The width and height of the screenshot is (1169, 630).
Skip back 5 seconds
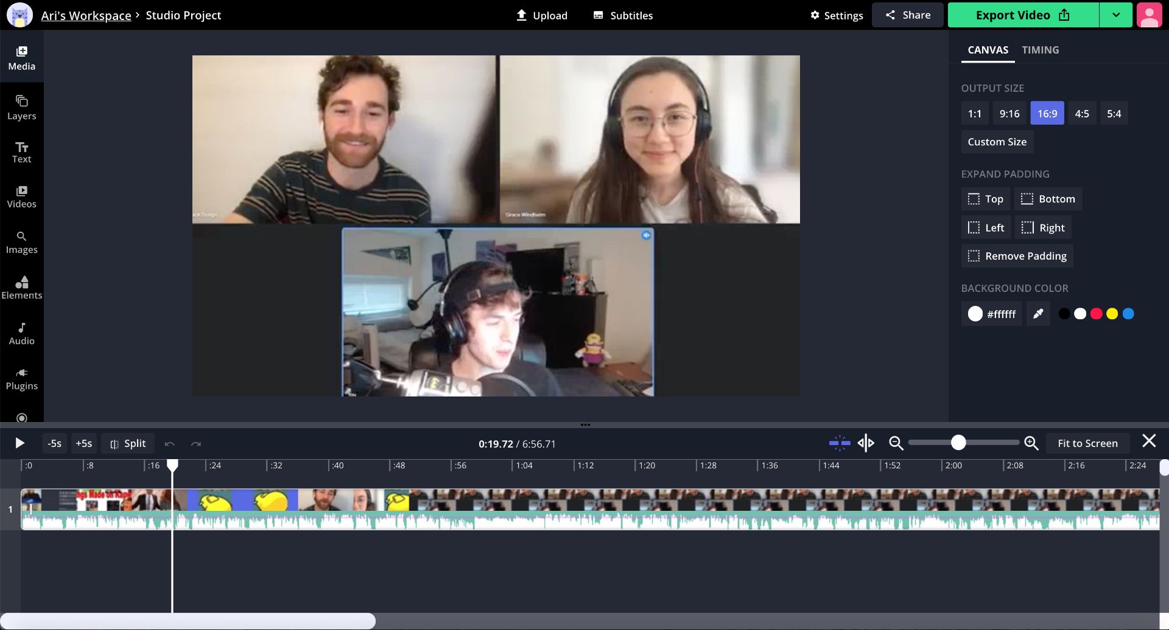(55, 443)
